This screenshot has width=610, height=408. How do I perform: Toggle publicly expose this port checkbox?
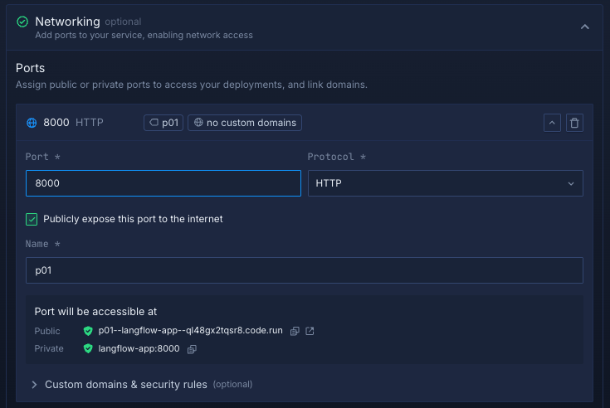click(x=32, y=219)
